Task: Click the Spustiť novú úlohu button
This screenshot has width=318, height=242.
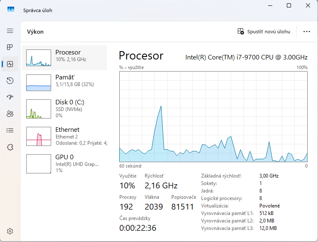Action: [x=264, y=31]
